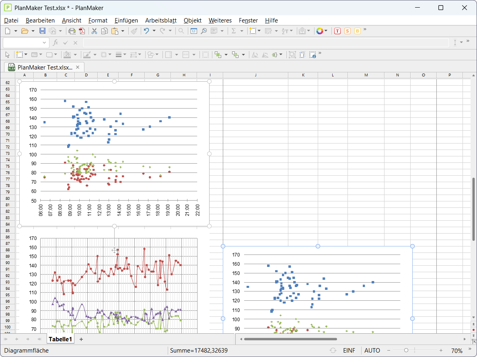
Task: Click the zoom in plus button
Action: [441, 351]
